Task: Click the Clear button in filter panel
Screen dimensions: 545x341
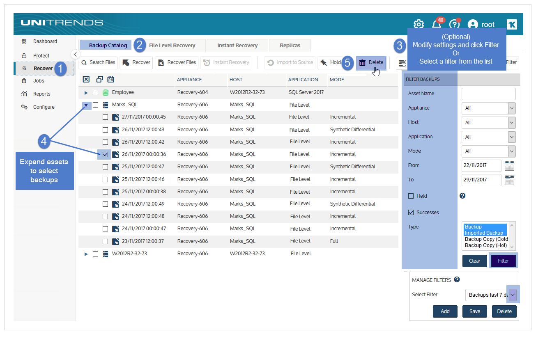Action: pyautogui.click(x=475, y=261)
